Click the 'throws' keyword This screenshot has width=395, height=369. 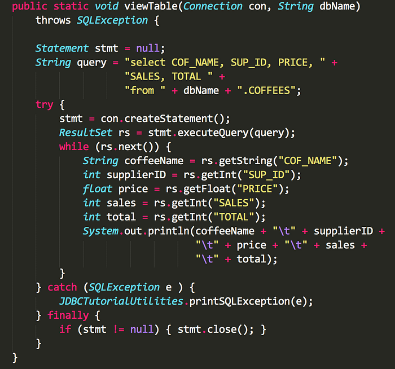53,20
